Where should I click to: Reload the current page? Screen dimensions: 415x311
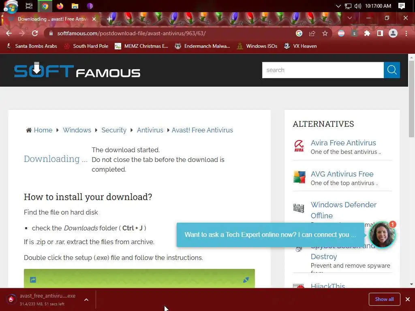click(x=35, y=33)
